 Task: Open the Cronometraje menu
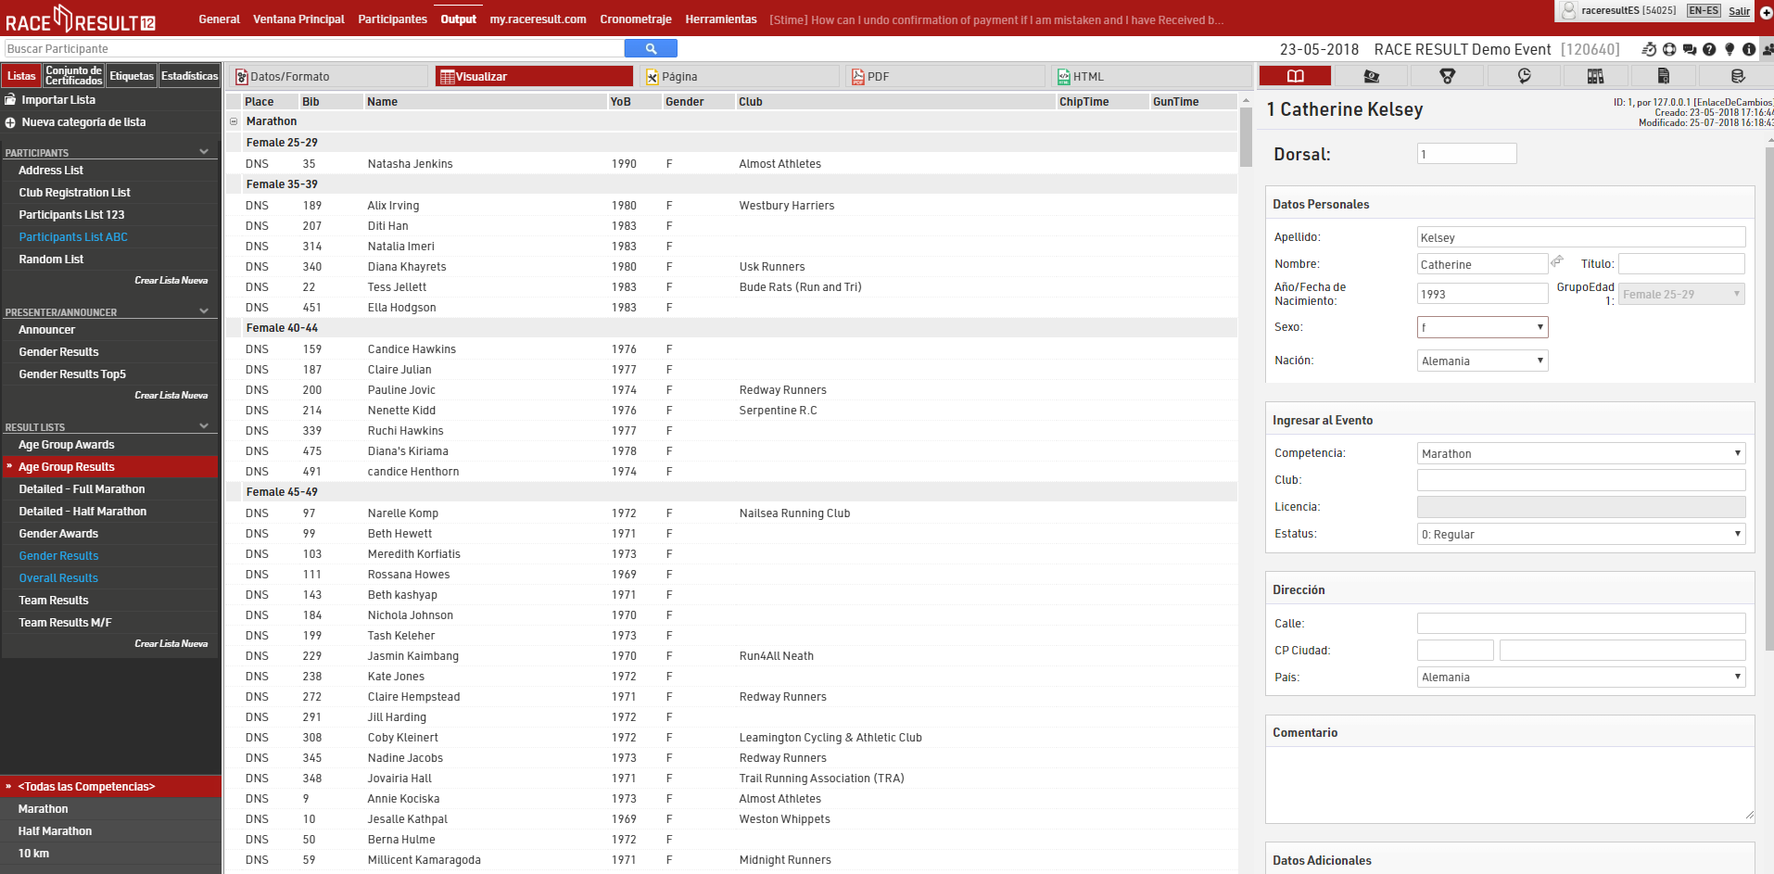click(x=636, y=19)
